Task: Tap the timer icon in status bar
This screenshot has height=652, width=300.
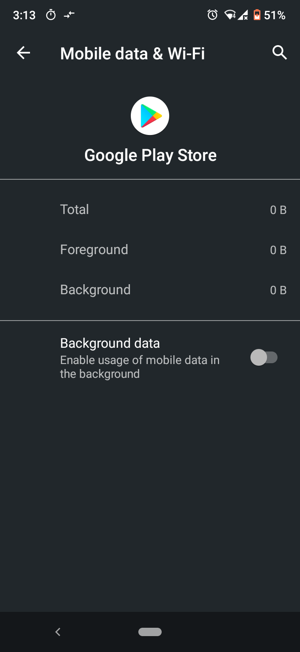Action: point(51,15)
